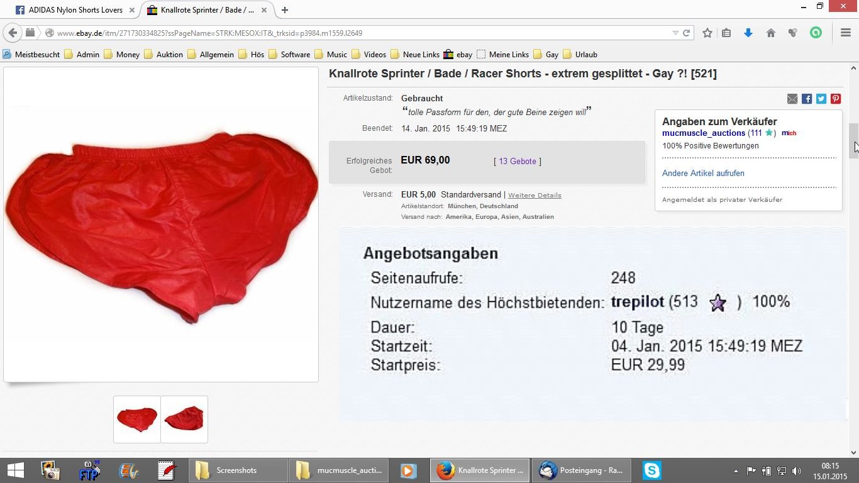
Task: Pin the listing on Pinterest
Action: 836,99
